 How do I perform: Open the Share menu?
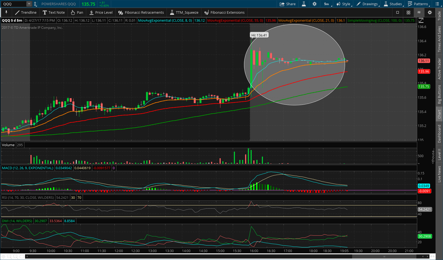click(287, 4)
